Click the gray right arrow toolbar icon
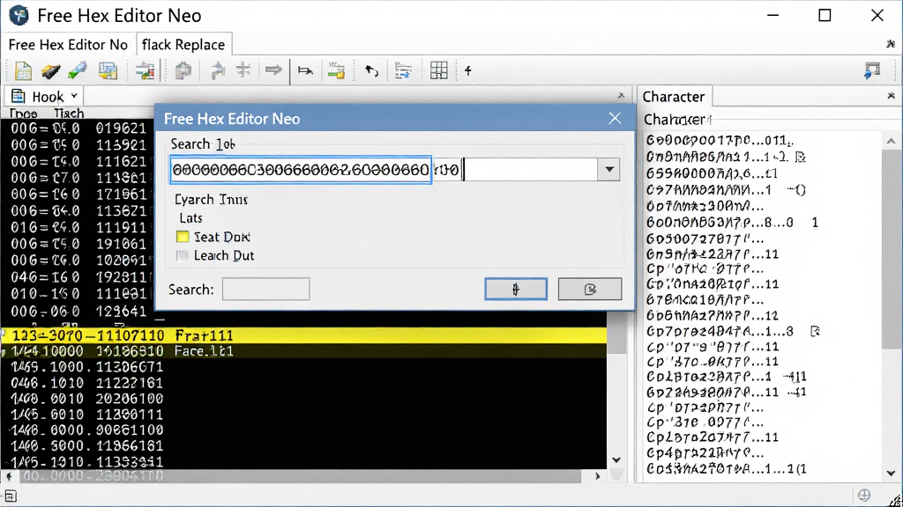The height and width of the screenshot is (507, 903). 273,70
